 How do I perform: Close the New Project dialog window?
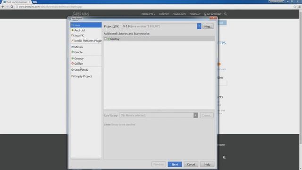tap(213, 18)
